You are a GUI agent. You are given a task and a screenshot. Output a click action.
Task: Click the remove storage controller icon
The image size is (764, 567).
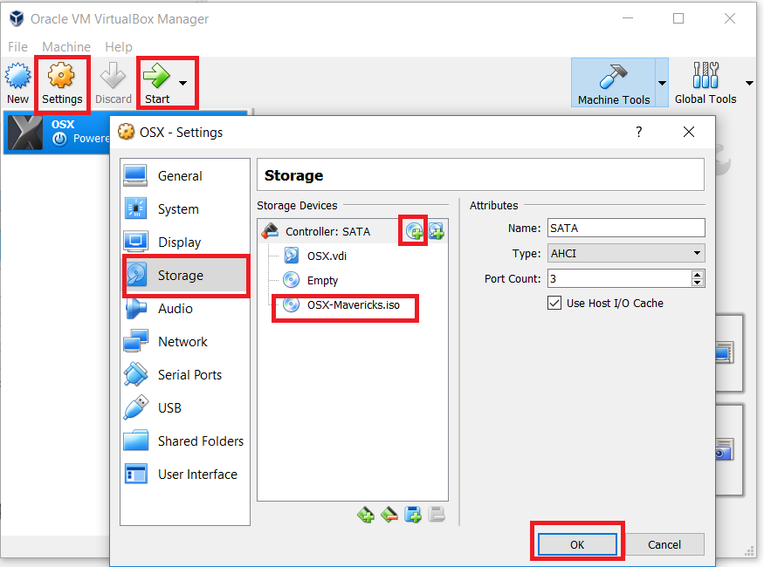click(x=389, y=515)
